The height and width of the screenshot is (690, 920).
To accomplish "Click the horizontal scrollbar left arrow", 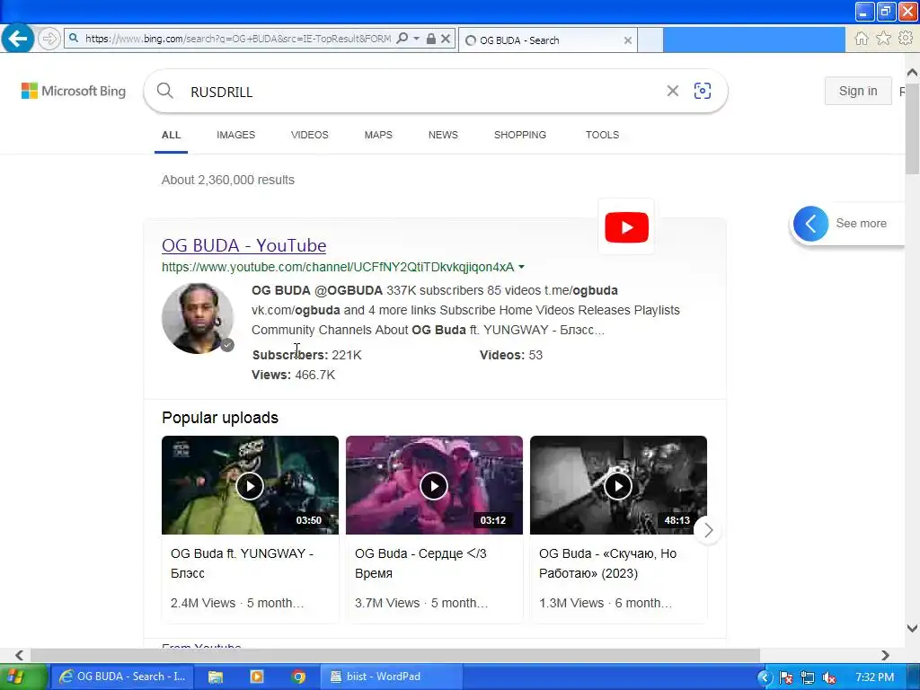I will (x=19, y=655).
